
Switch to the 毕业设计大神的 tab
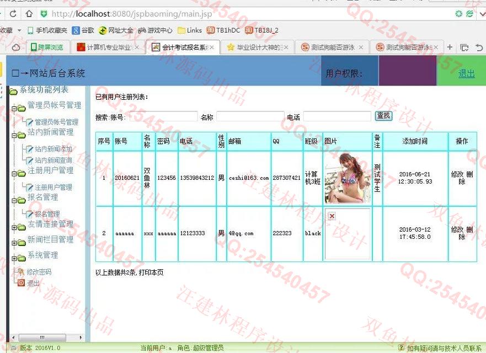pyautogui.click(x=258, y=47)
